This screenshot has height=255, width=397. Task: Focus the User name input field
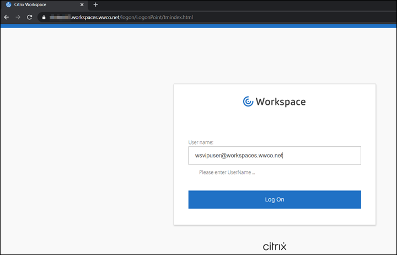[x=275, y=156]
